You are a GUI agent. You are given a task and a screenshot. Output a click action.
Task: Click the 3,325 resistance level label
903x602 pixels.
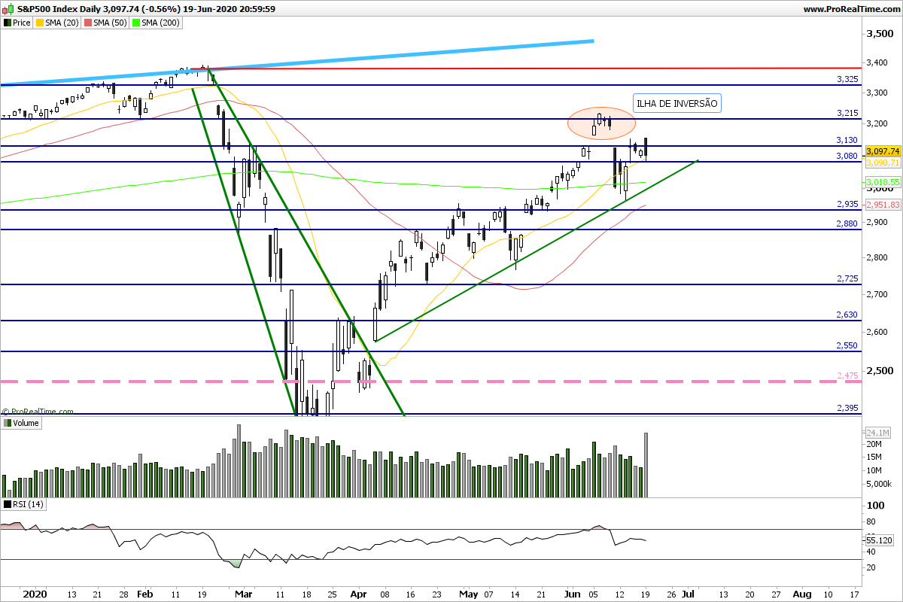pyautogui.click(x=847, y=79)
